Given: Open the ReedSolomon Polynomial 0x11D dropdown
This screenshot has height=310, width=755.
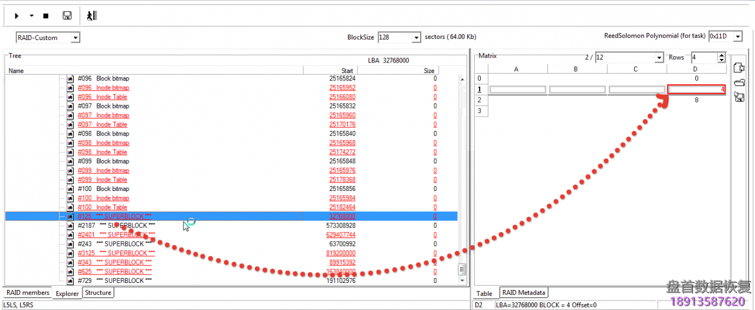Looking at the screenshot, I should click(x=737, y=37).
